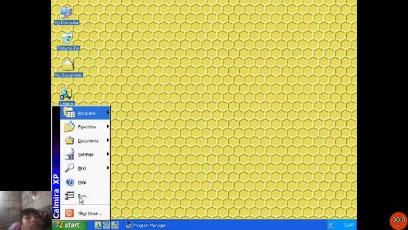This screenshot has width=408, height=230.
Task: Click the webcam video thumbnail
Action: [x=25, y=210]
